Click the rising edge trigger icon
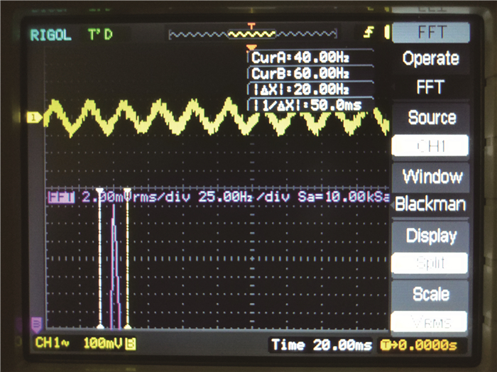This screenshot has width=497, height=372. [368, 33]
